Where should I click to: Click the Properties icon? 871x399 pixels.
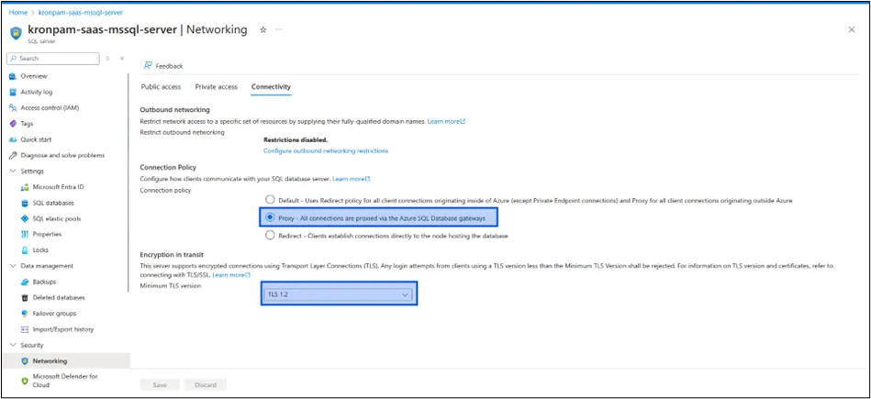coord(25,234)
